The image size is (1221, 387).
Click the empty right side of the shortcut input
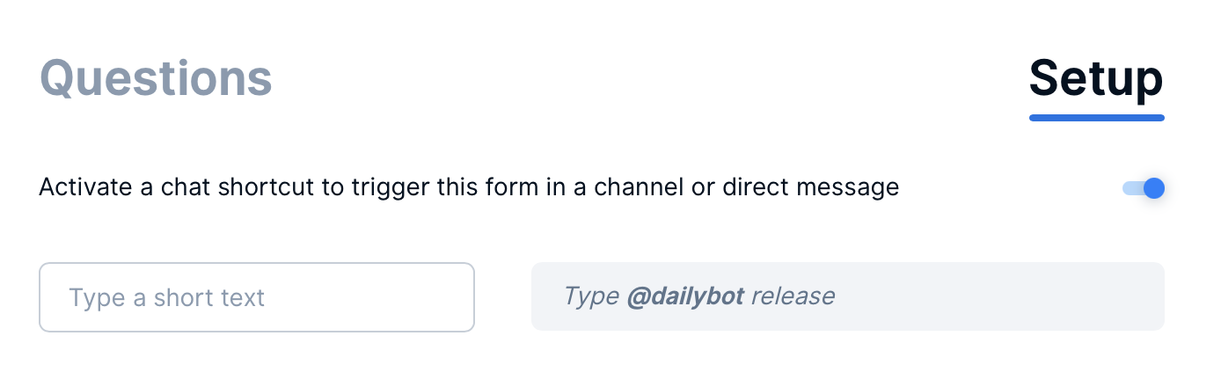(369, 297)
